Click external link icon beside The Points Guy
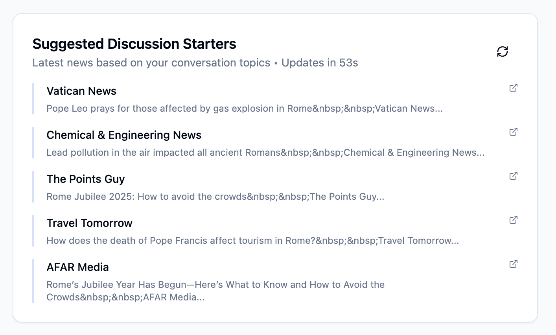 (513, 176)
